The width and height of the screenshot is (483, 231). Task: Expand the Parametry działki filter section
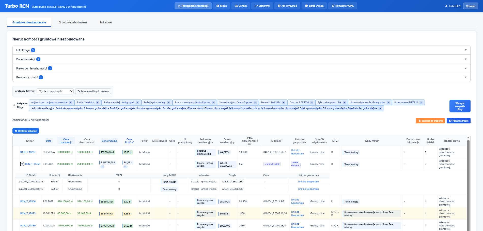coord(241,77)
